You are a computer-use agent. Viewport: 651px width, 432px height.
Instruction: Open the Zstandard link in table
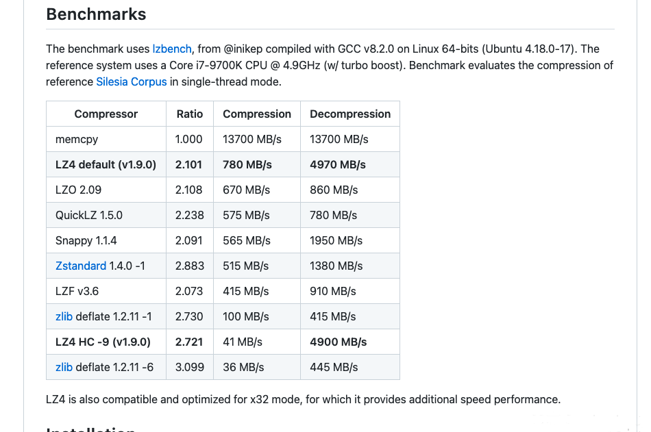tap(81, 266)
